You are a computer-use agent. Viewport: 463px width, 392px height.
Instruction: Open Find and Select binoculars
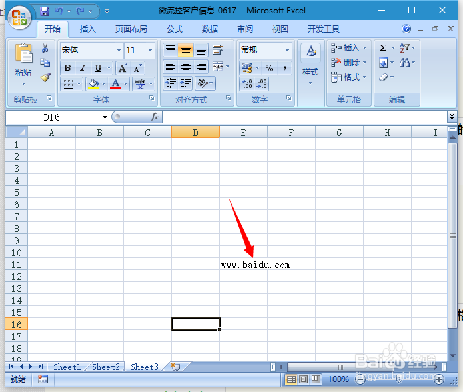pos(404,62)
